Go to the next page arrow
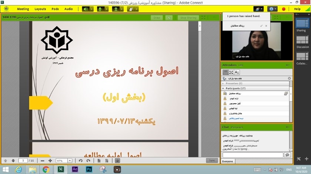Image resolution: width=311 pixels, height=174 pixels. point(13,161)
